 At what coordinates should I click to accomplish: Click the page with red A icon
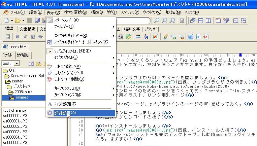pos(182,21)
